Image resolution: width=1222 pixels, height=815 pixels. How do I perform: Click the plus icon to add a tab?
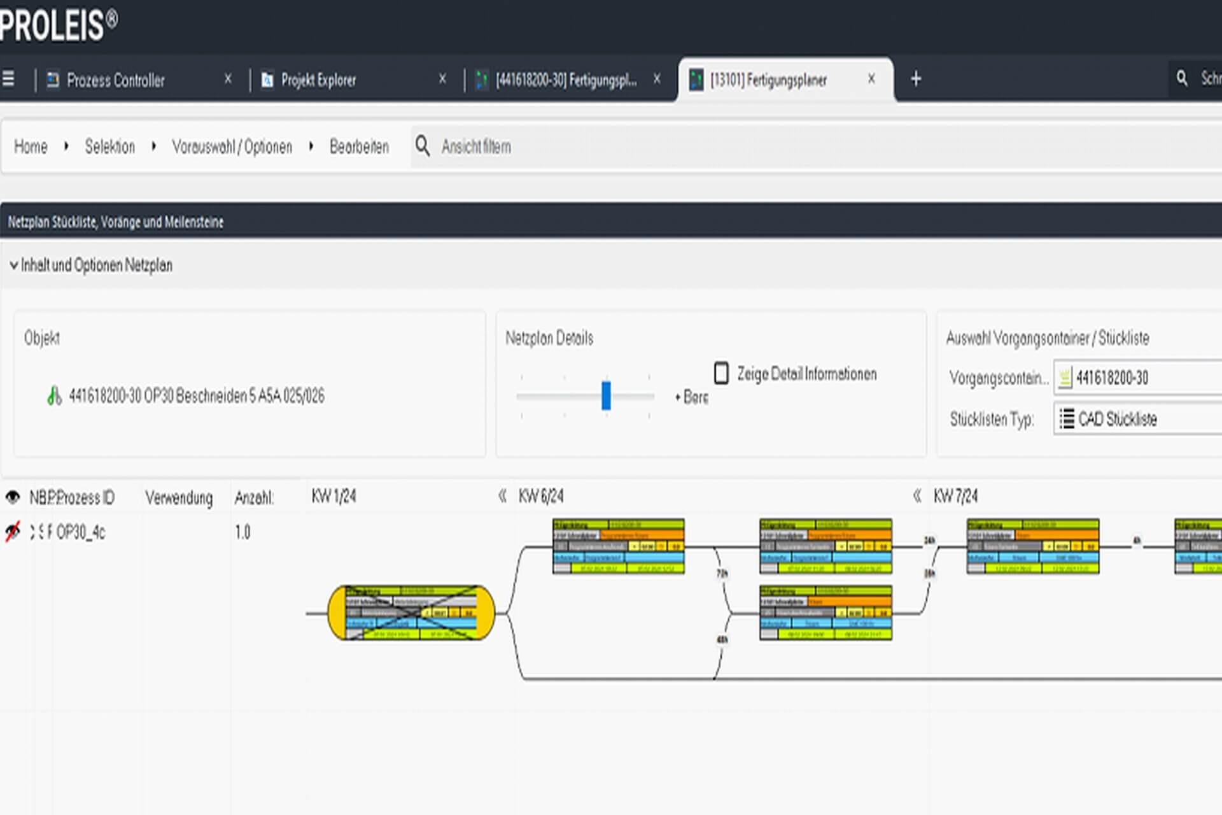(916, 79)
